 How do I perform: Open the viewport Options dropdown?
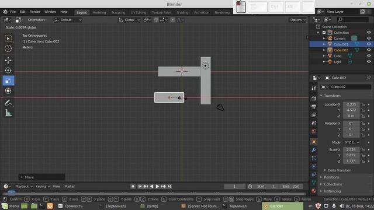[x=297, y=20]
